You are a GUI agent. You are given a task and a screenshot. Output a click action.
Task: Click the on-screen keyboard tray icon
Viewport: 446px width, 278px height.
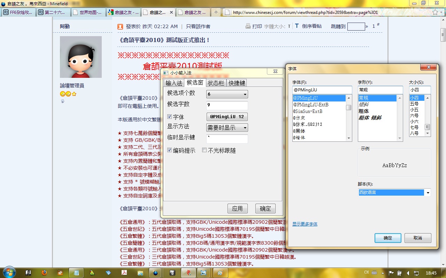point(375,273)
